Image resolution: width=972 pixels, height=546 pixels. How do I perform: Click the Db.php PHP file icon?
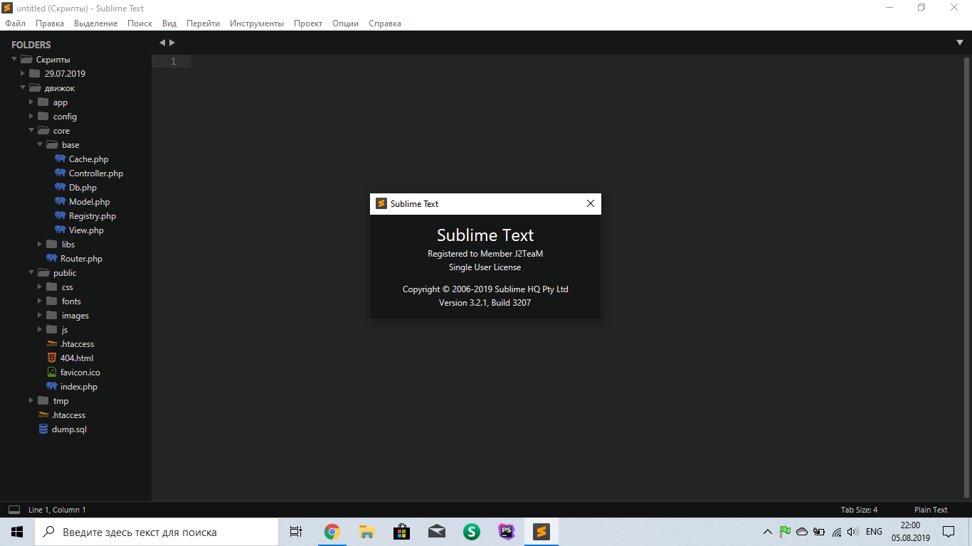pos(60,188)
